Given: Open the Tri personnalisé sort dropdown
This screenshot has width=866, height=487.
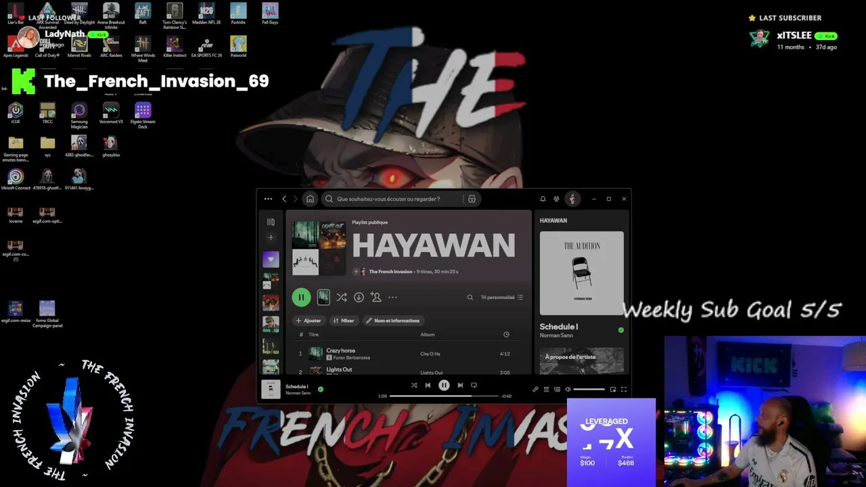Looking at the screenshot, I should coord(502,297).
